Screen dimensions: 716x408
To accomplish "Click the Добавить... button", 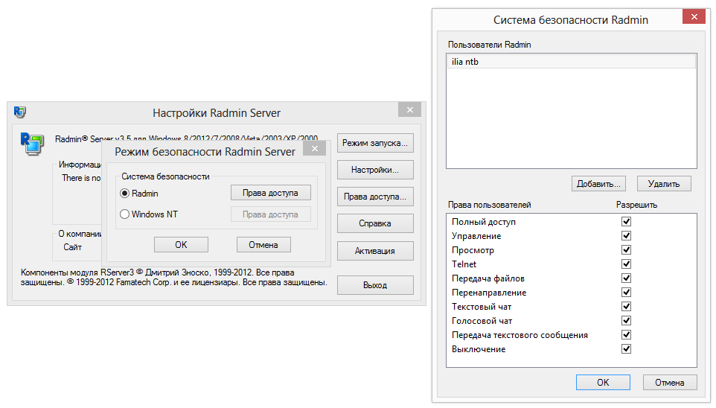I will click(x=599, y=183).
